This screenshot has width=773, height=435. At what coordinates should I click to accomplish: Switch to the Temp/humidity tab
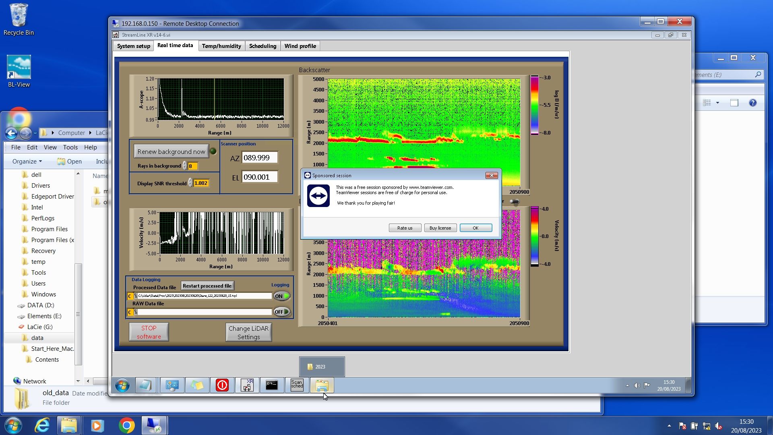(x=221, y=46)
